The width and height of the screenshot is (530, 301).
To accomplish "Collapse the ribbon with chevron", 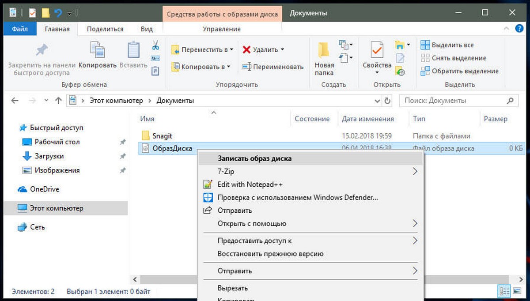I will pos(507,29).
